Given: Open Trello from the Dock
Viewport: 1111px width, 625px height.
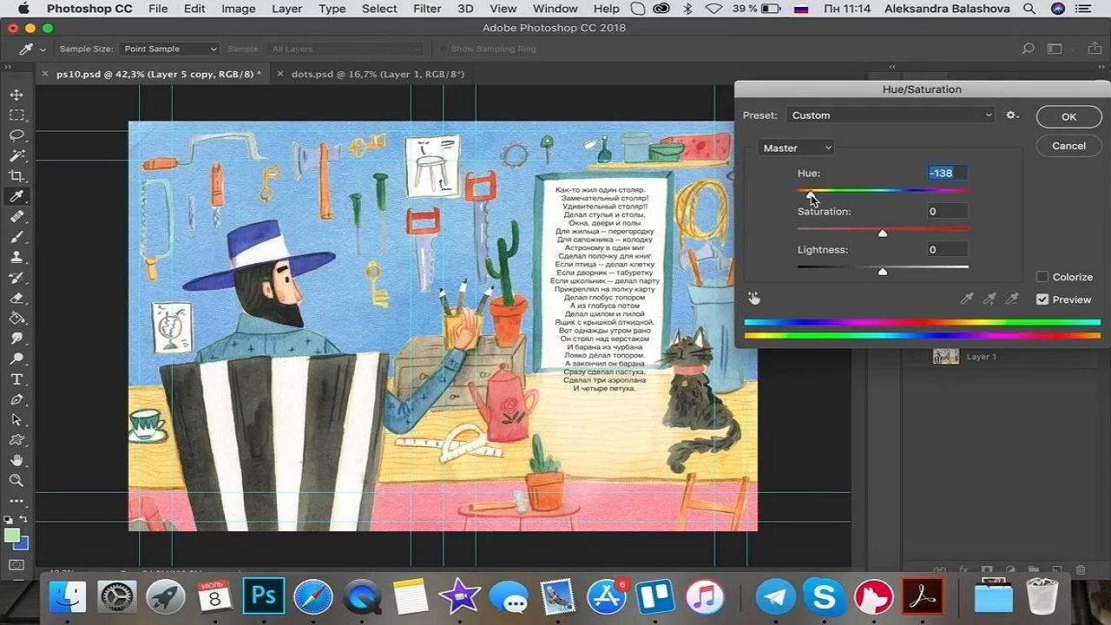Looking at the screenshot, I should click(x=655, y=596).
